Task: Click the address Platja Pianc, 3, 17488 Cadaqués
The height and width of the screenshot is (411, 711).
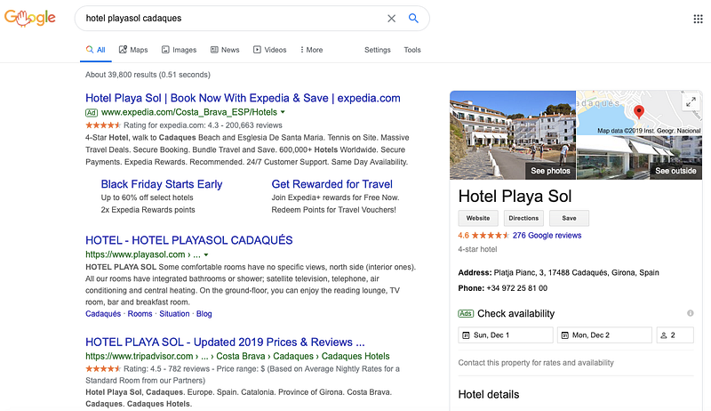Action: click(x=576, y=272)
